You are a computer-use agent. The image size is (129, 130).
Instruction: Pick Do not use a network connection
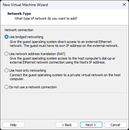[6, 87]
